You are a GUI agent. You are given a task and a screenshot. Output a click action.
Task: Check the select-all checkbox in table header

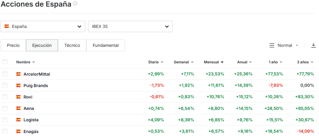coord(5,62)
